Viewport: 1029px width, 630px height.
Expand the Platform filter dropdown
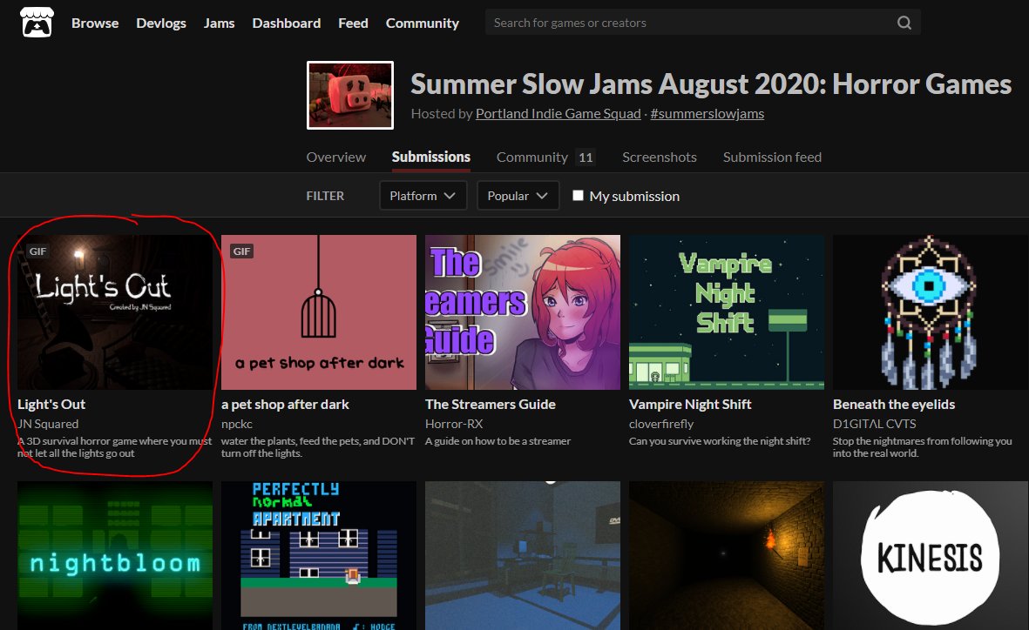point(423,196)
